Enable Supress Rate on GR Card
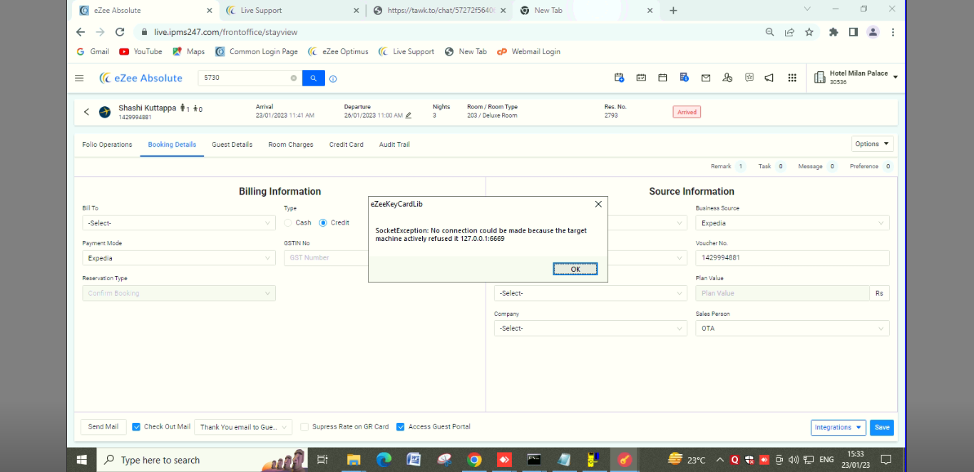This screenshot has width=974, height=472. tap(304, 427)
